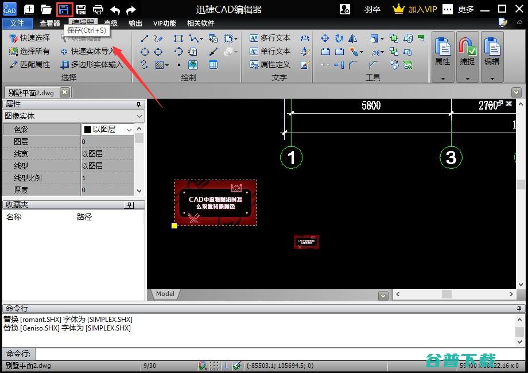This screenshot has width=528, height=373.
Task: Click the Mirror tool icon
Action: 352,38
